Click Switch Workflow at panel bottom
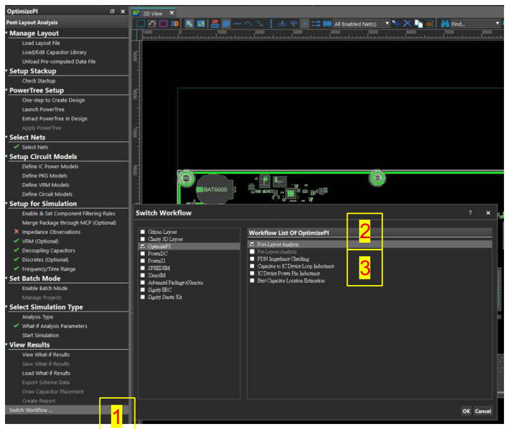Screen dimensions: 509x429 31,410
